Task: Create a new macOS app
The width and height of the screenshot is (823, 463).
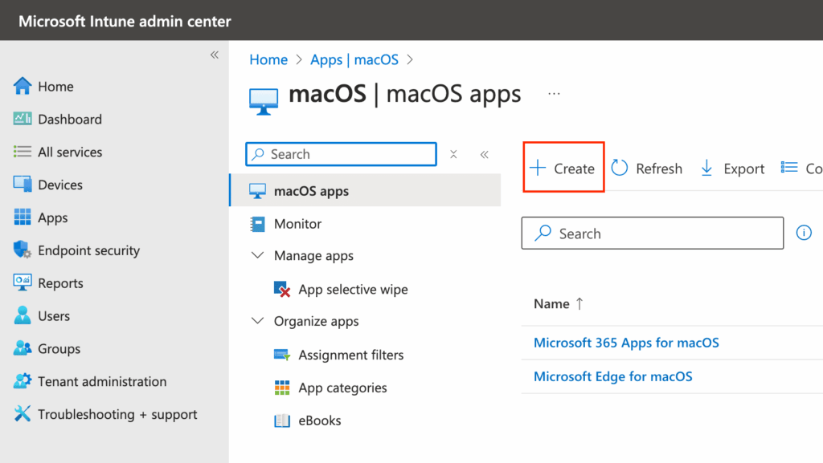Action: (563, 168)
